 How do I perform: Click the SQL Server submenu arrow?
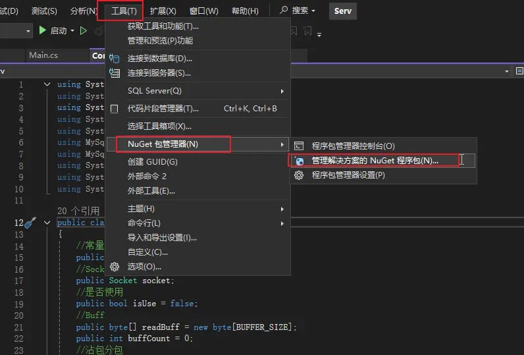point(282,91)
